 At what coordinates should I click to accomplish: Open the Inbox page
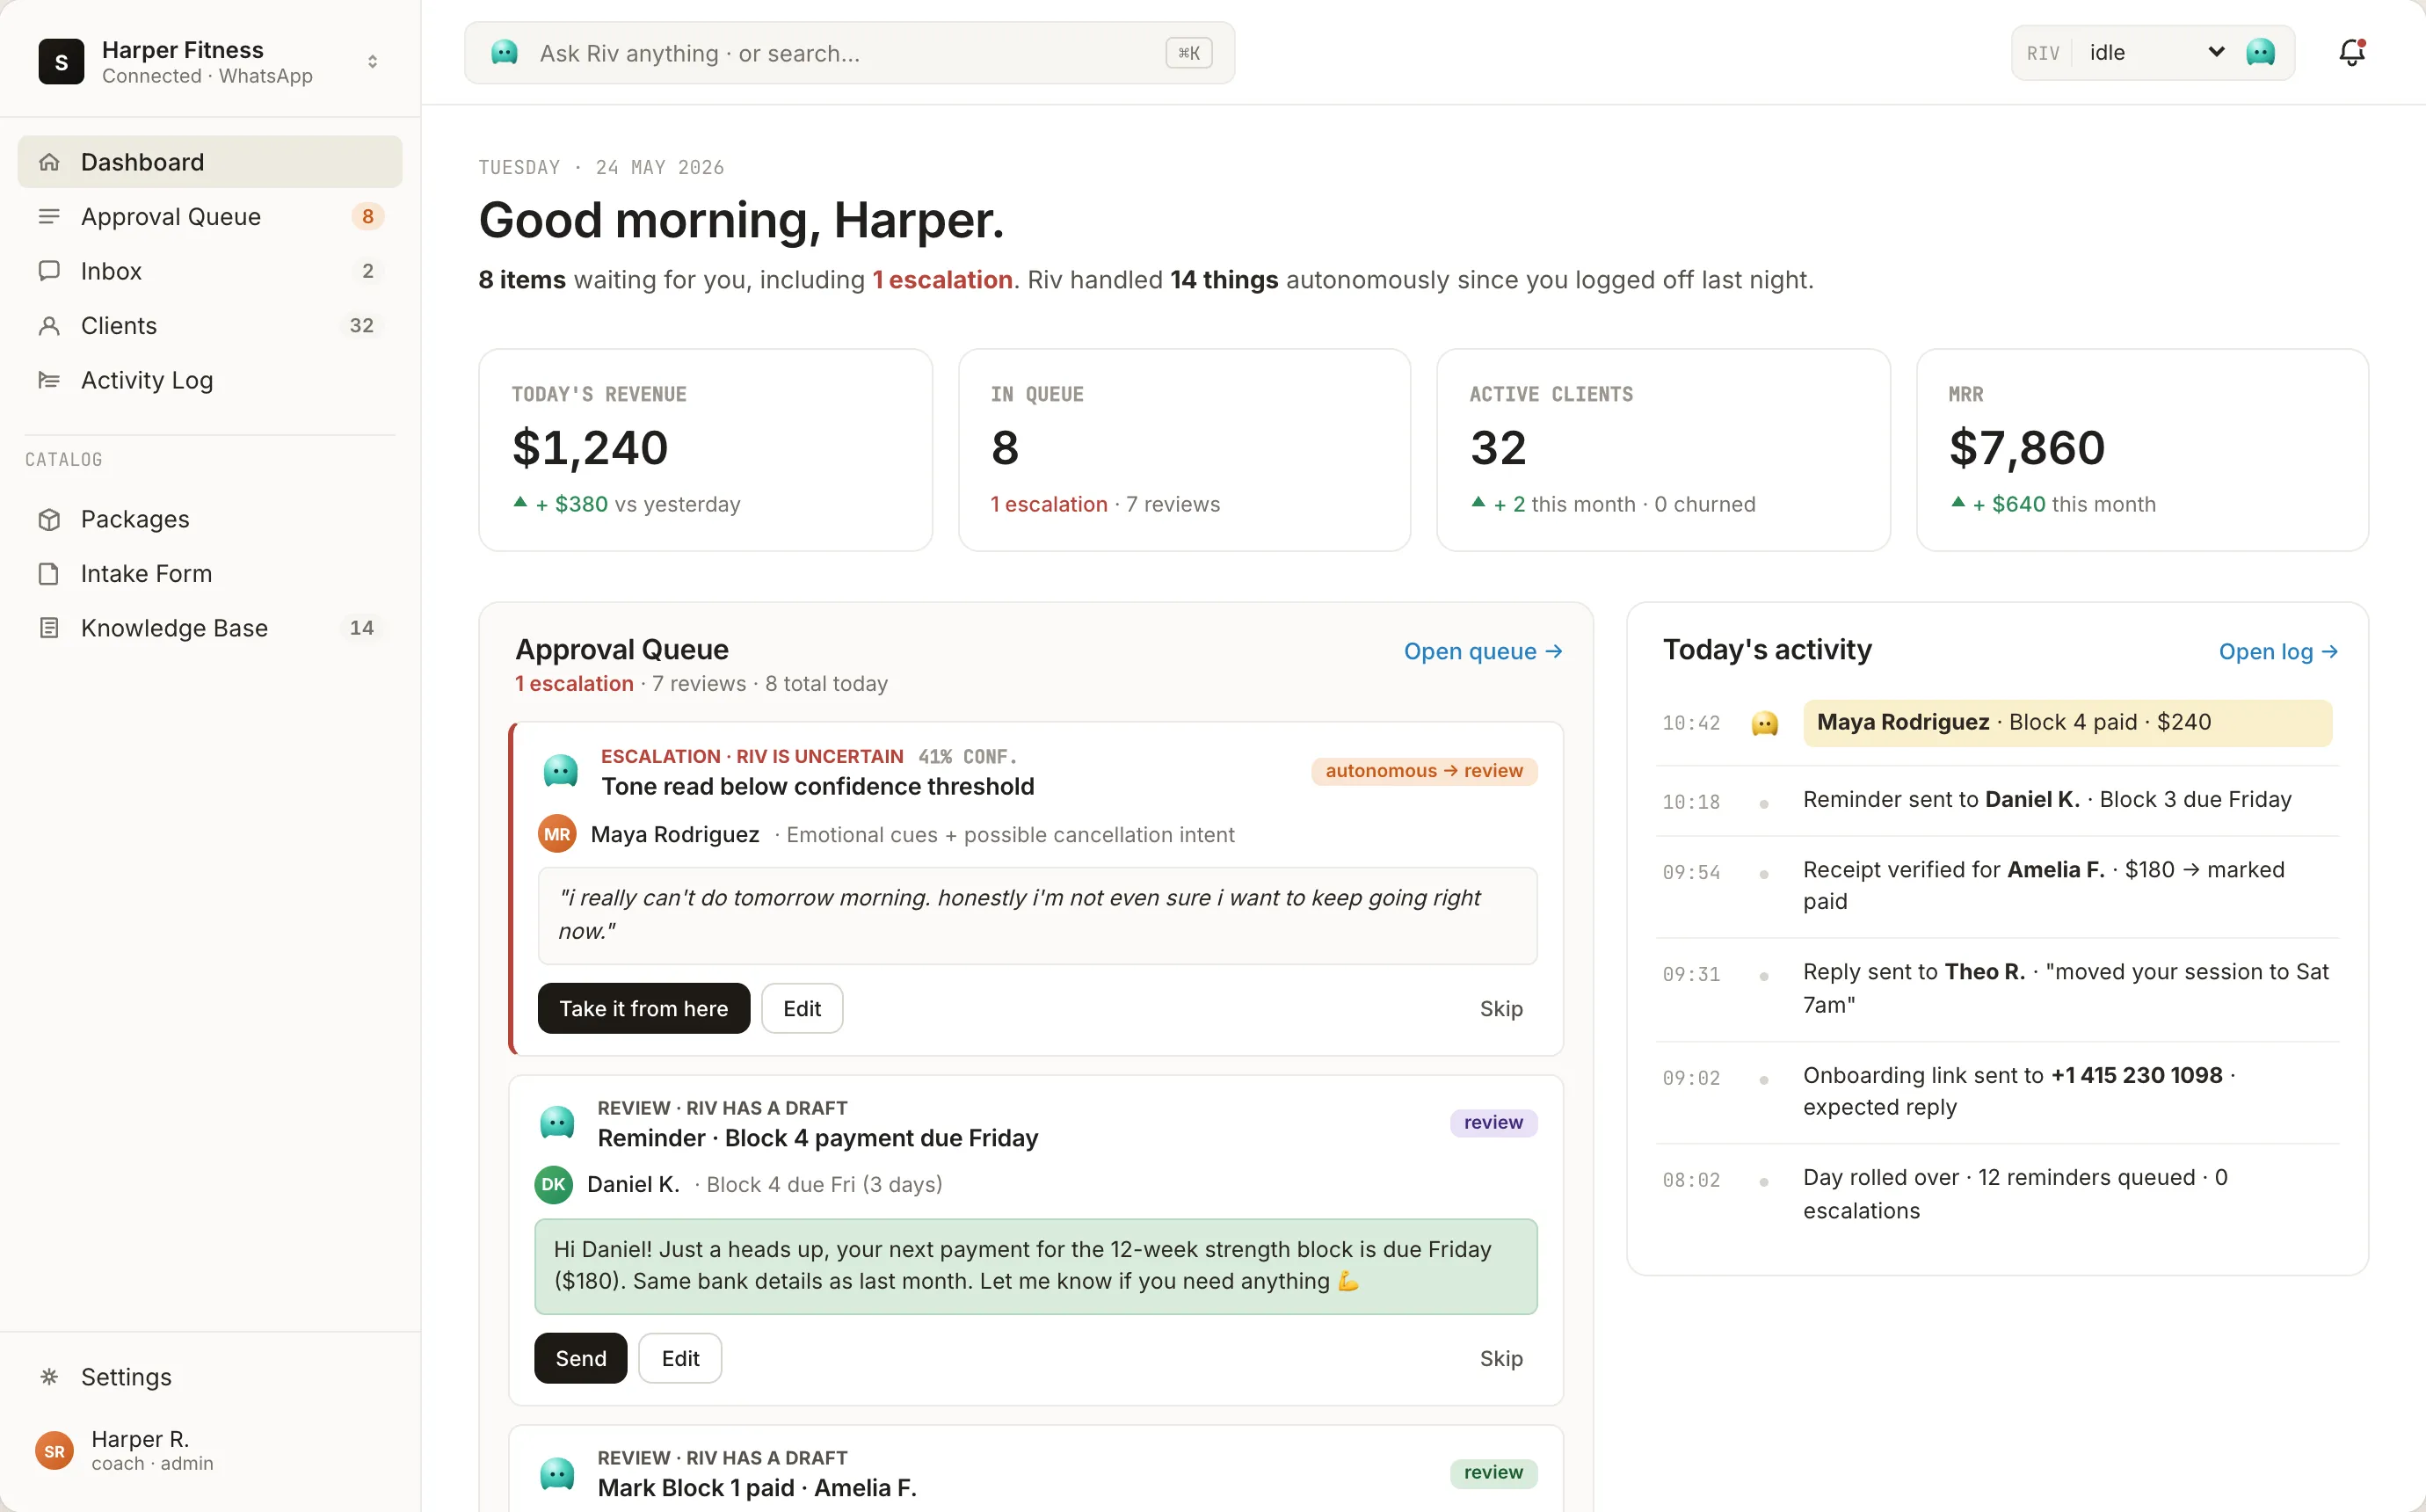(210, 271)
